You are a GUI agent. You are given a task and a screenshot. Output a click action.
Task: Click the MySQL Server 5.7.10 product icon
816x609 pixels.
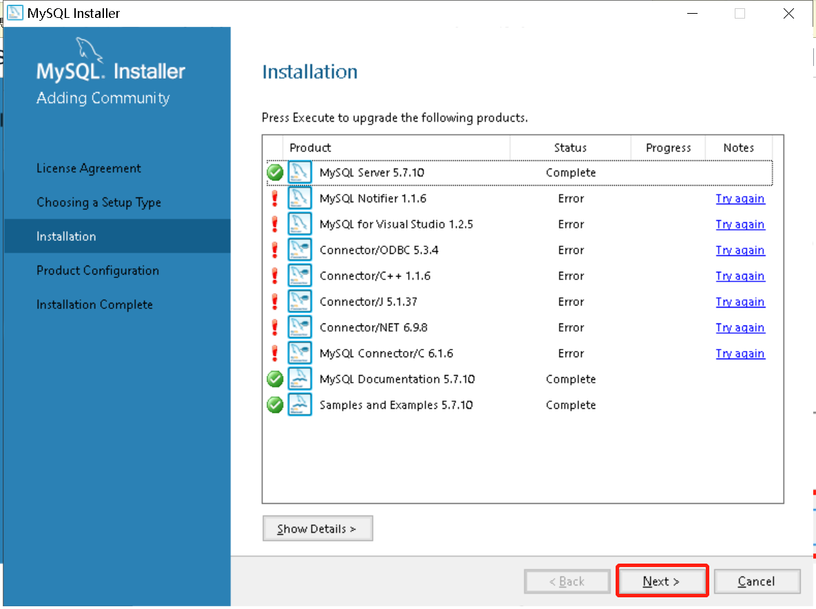[x=300, y=173]
